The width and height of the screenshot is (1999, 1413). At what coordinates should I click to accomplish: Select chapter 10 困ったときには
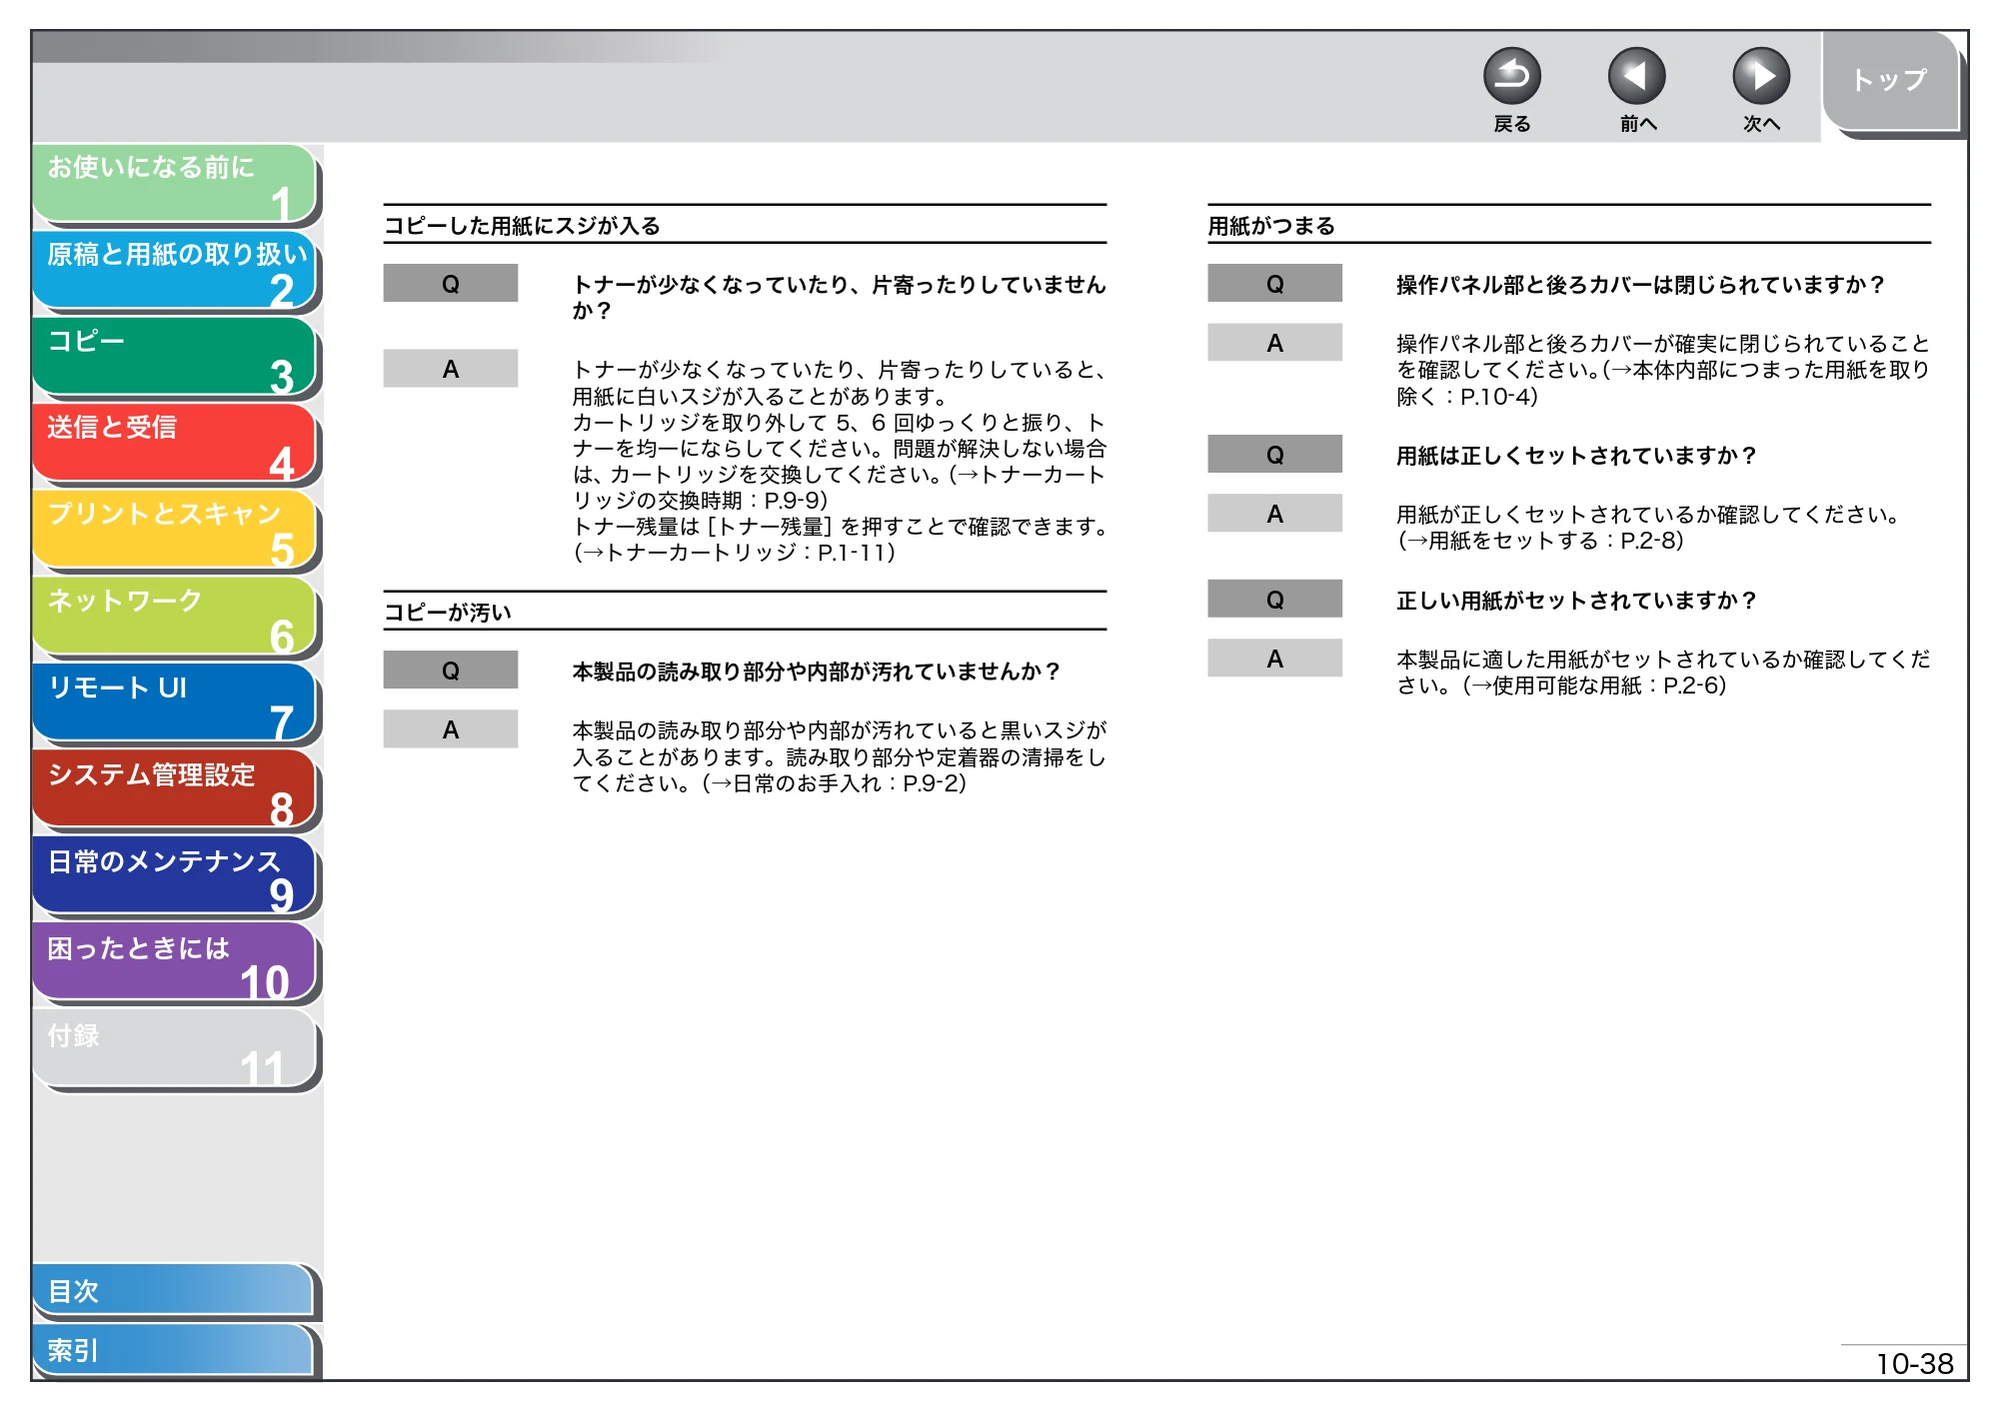tap(174, 962)
